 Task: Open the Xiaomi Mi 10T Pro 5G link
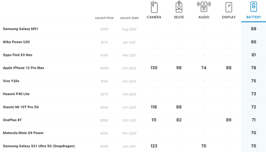[x=21, y=107]
